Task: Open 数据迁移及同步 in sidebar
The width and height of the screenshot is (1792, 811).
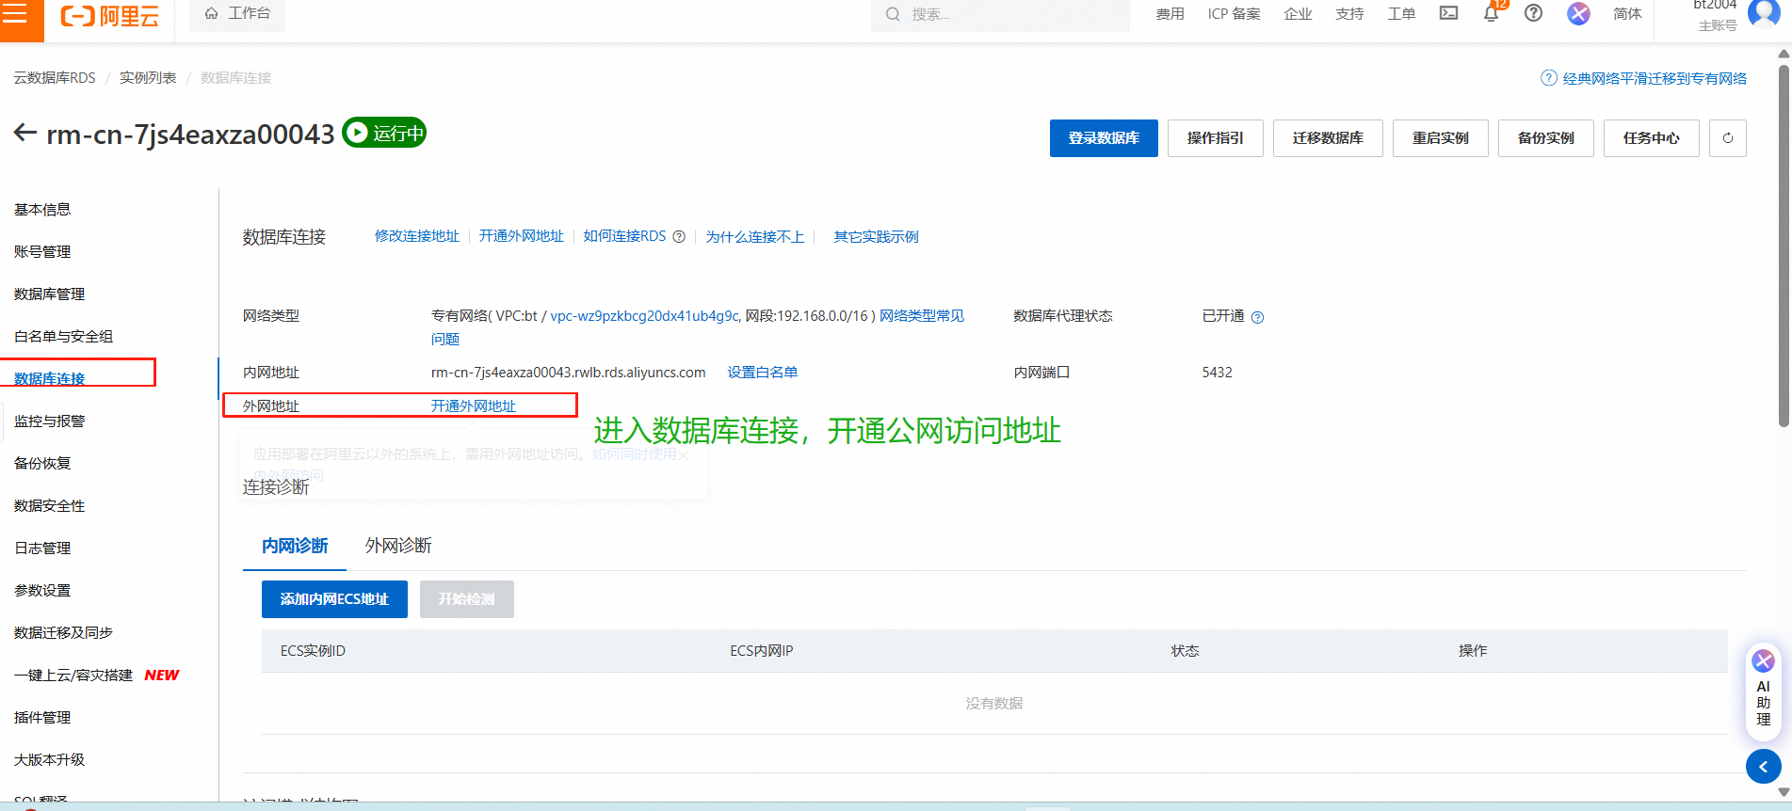Action: 63,633
